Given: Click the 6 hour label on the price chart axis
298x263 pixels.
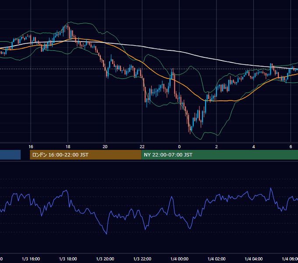Looking at the screenshot, I should (x=291, y=147).
